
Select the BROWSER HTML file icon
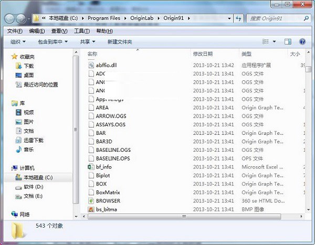[91, 200]
